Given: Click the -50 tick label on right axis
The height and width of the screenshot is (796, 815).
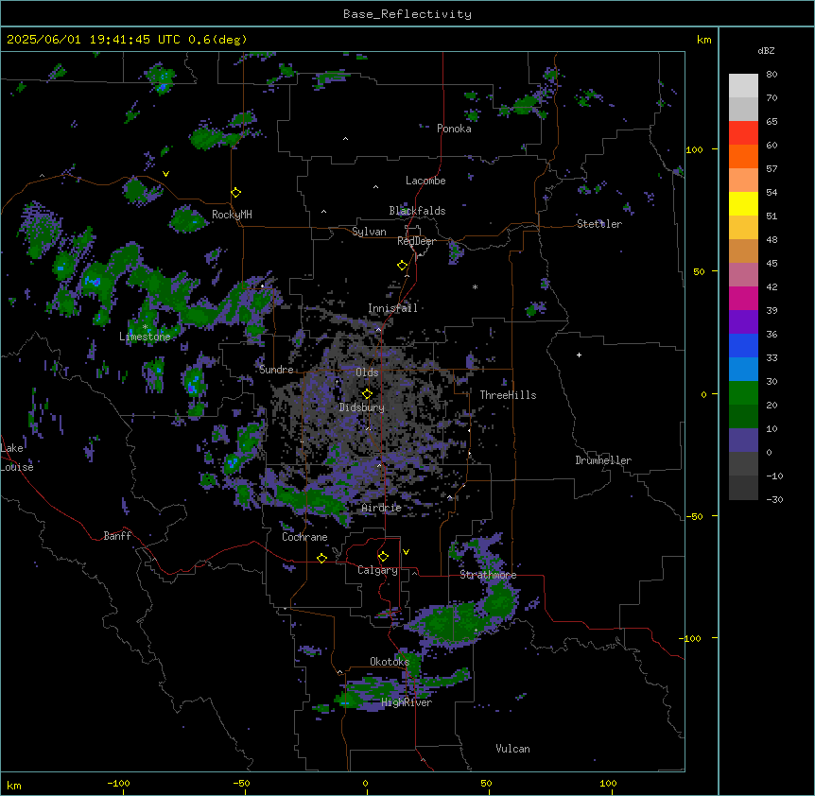Looking at the screenshot, I should tap(694, 516).
